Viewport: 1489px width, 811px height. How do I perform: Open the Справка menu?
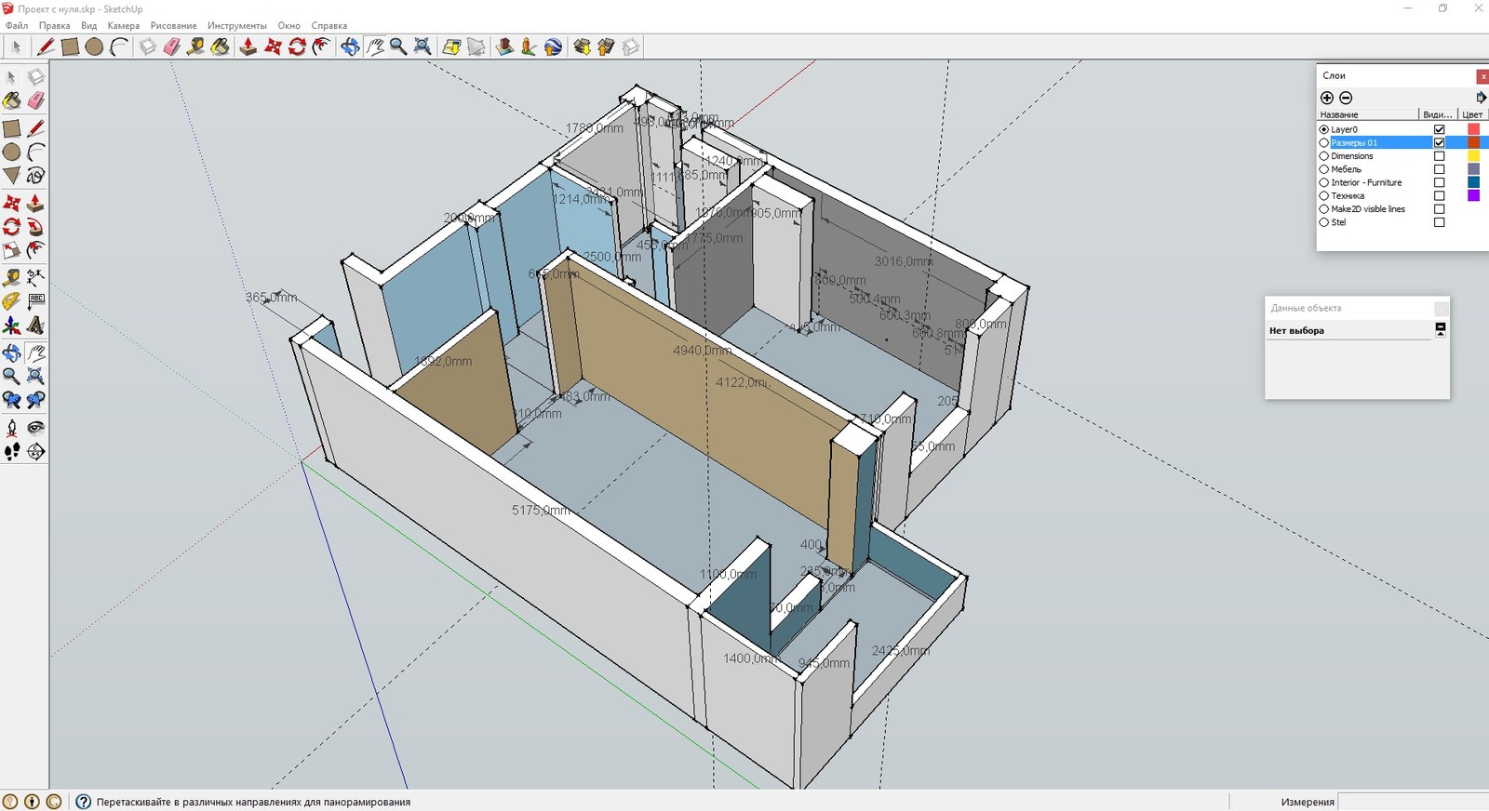point(329,26)
